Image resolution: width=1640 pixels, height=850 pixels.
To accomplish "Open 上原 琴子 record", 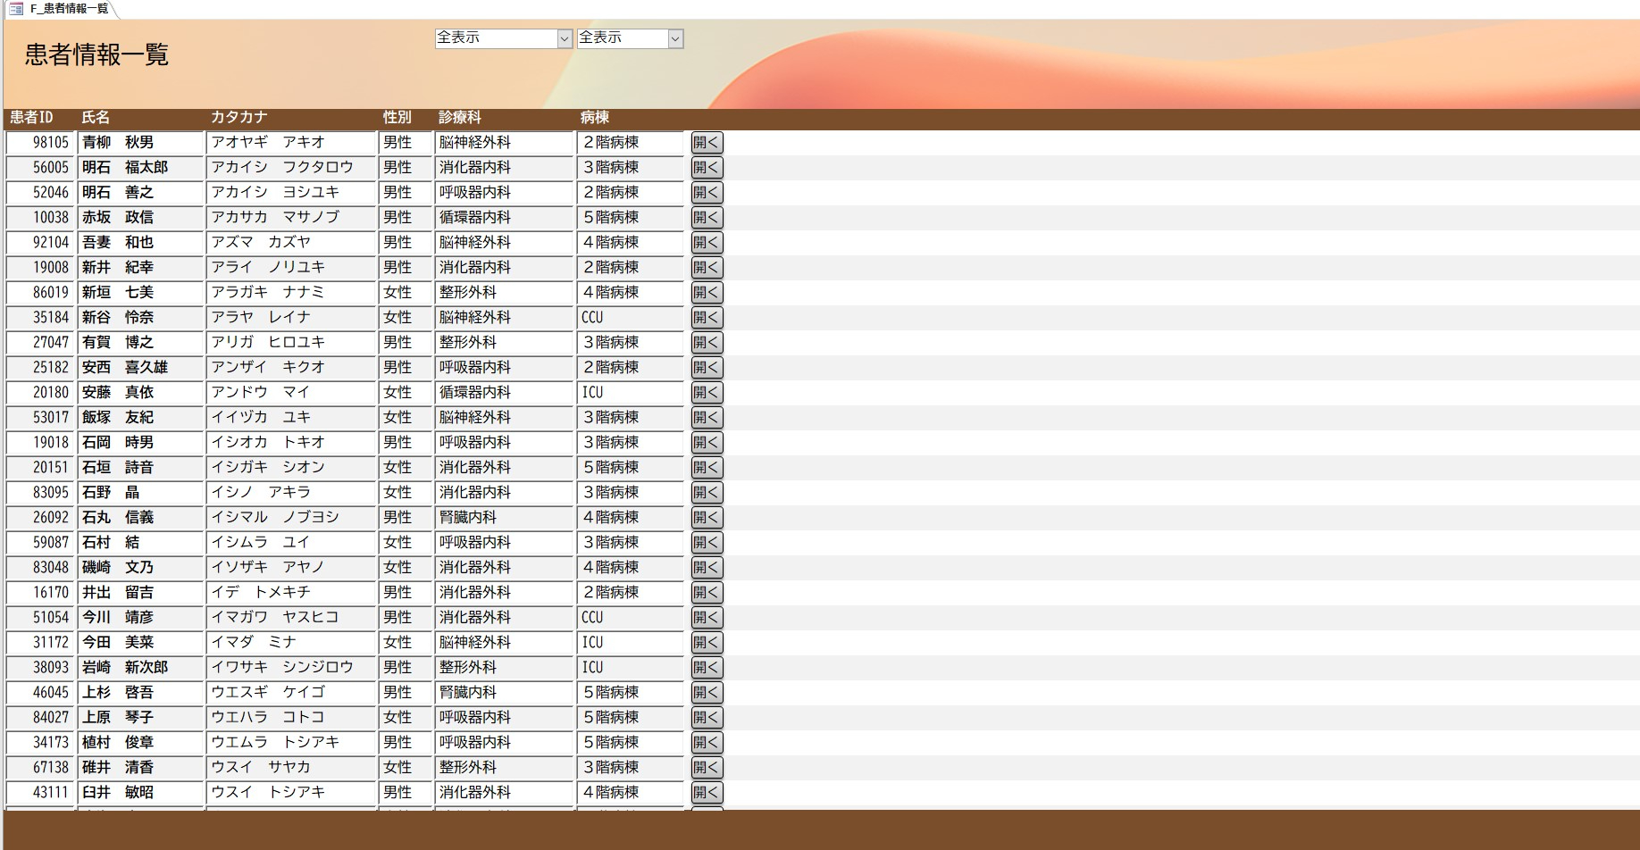I will (x=707, y=717).
